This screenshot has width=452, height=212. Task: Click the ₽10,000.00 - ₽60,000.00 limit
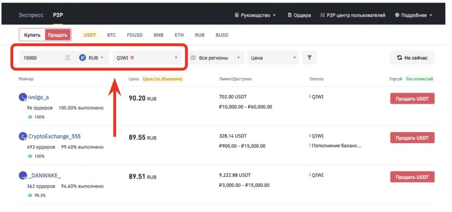point(245,107)
